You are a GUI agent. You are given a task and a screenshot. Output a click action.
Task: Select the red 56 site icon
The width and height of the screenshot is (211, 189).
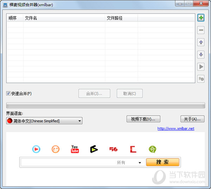[x=113, y=149]
